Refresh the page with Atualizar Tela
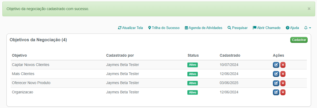The width and height of the screenshot is (317, 108). (130, 28)
